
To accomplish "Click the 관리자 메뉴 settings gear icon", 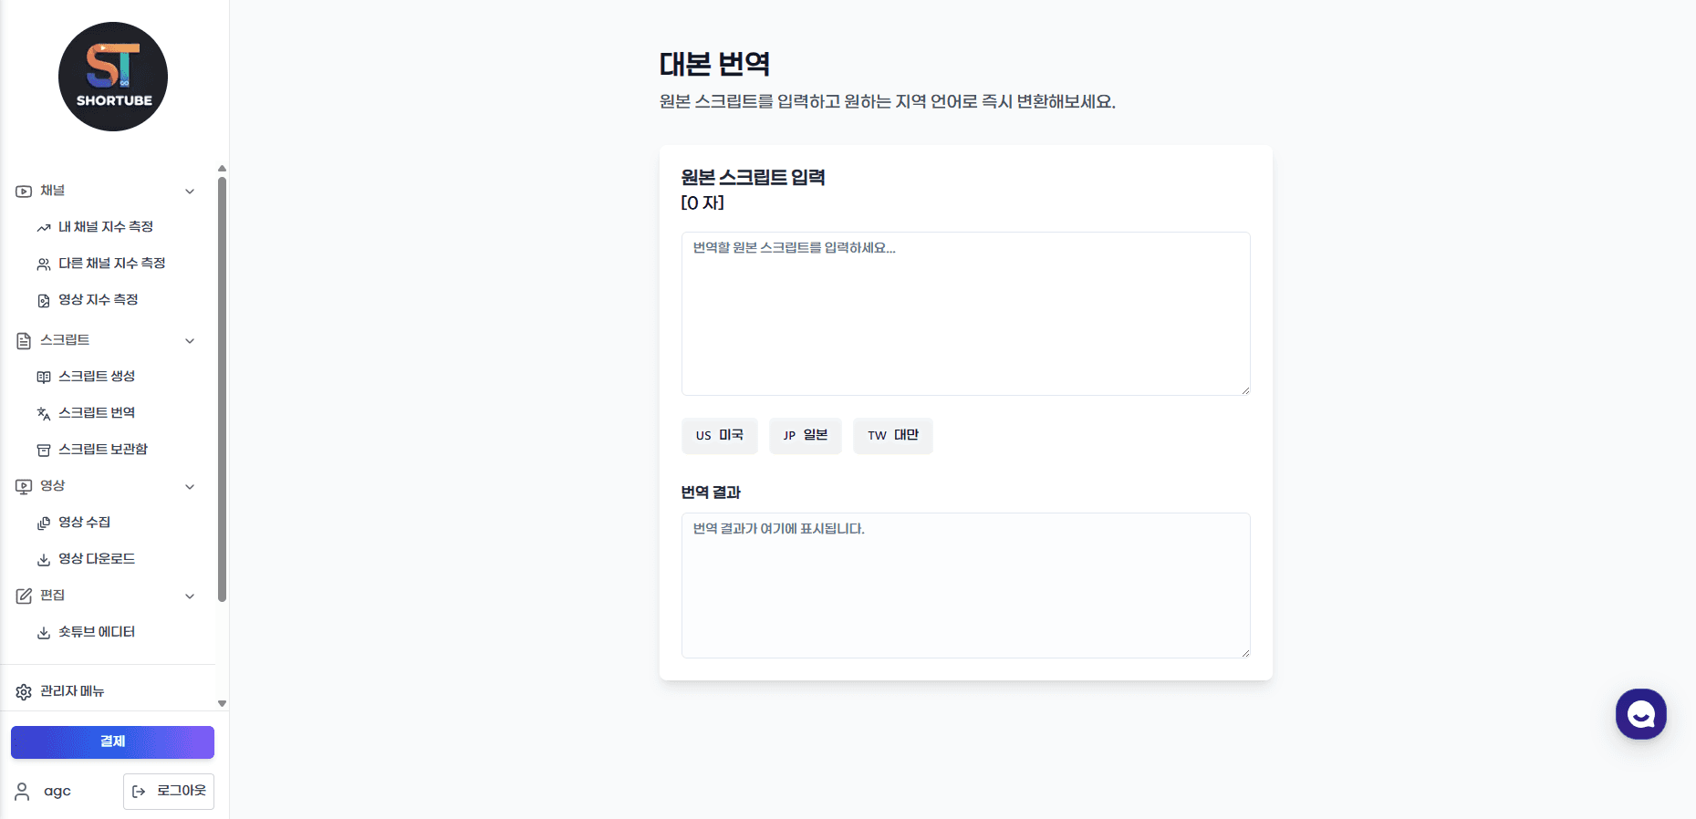I will click(24, 691).
